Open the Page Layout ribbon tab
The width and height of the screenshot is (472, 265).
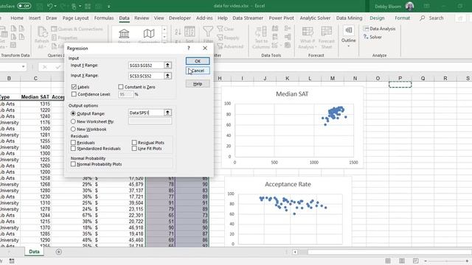pyautogui.click(x=75, y=18)
